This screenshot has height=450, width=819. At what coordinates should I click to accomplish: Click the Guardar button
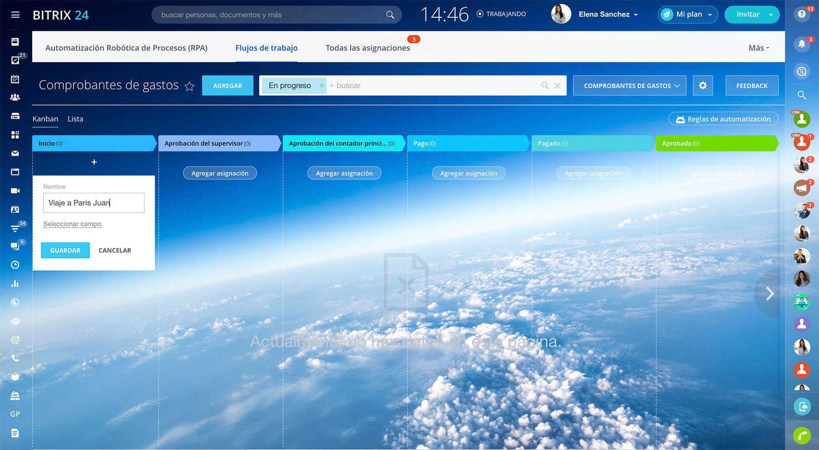click(x=65, y=250)
